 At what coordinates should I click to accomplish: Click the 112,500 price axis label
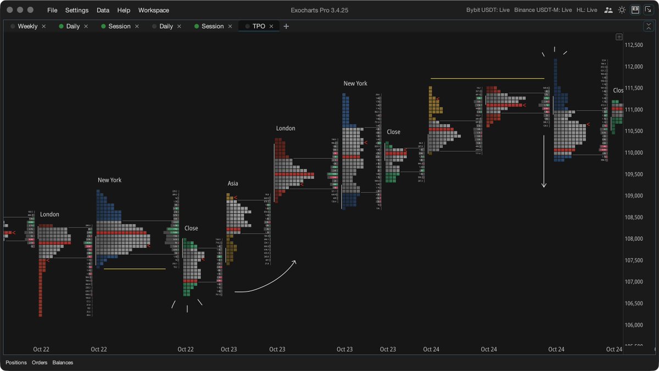(x=634, y=45)
